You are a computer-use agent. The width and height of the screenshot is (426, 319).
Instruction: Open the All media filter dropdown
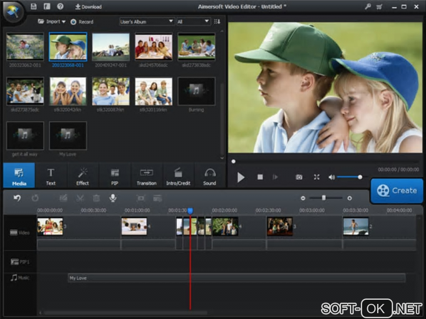tap(193, 21)
